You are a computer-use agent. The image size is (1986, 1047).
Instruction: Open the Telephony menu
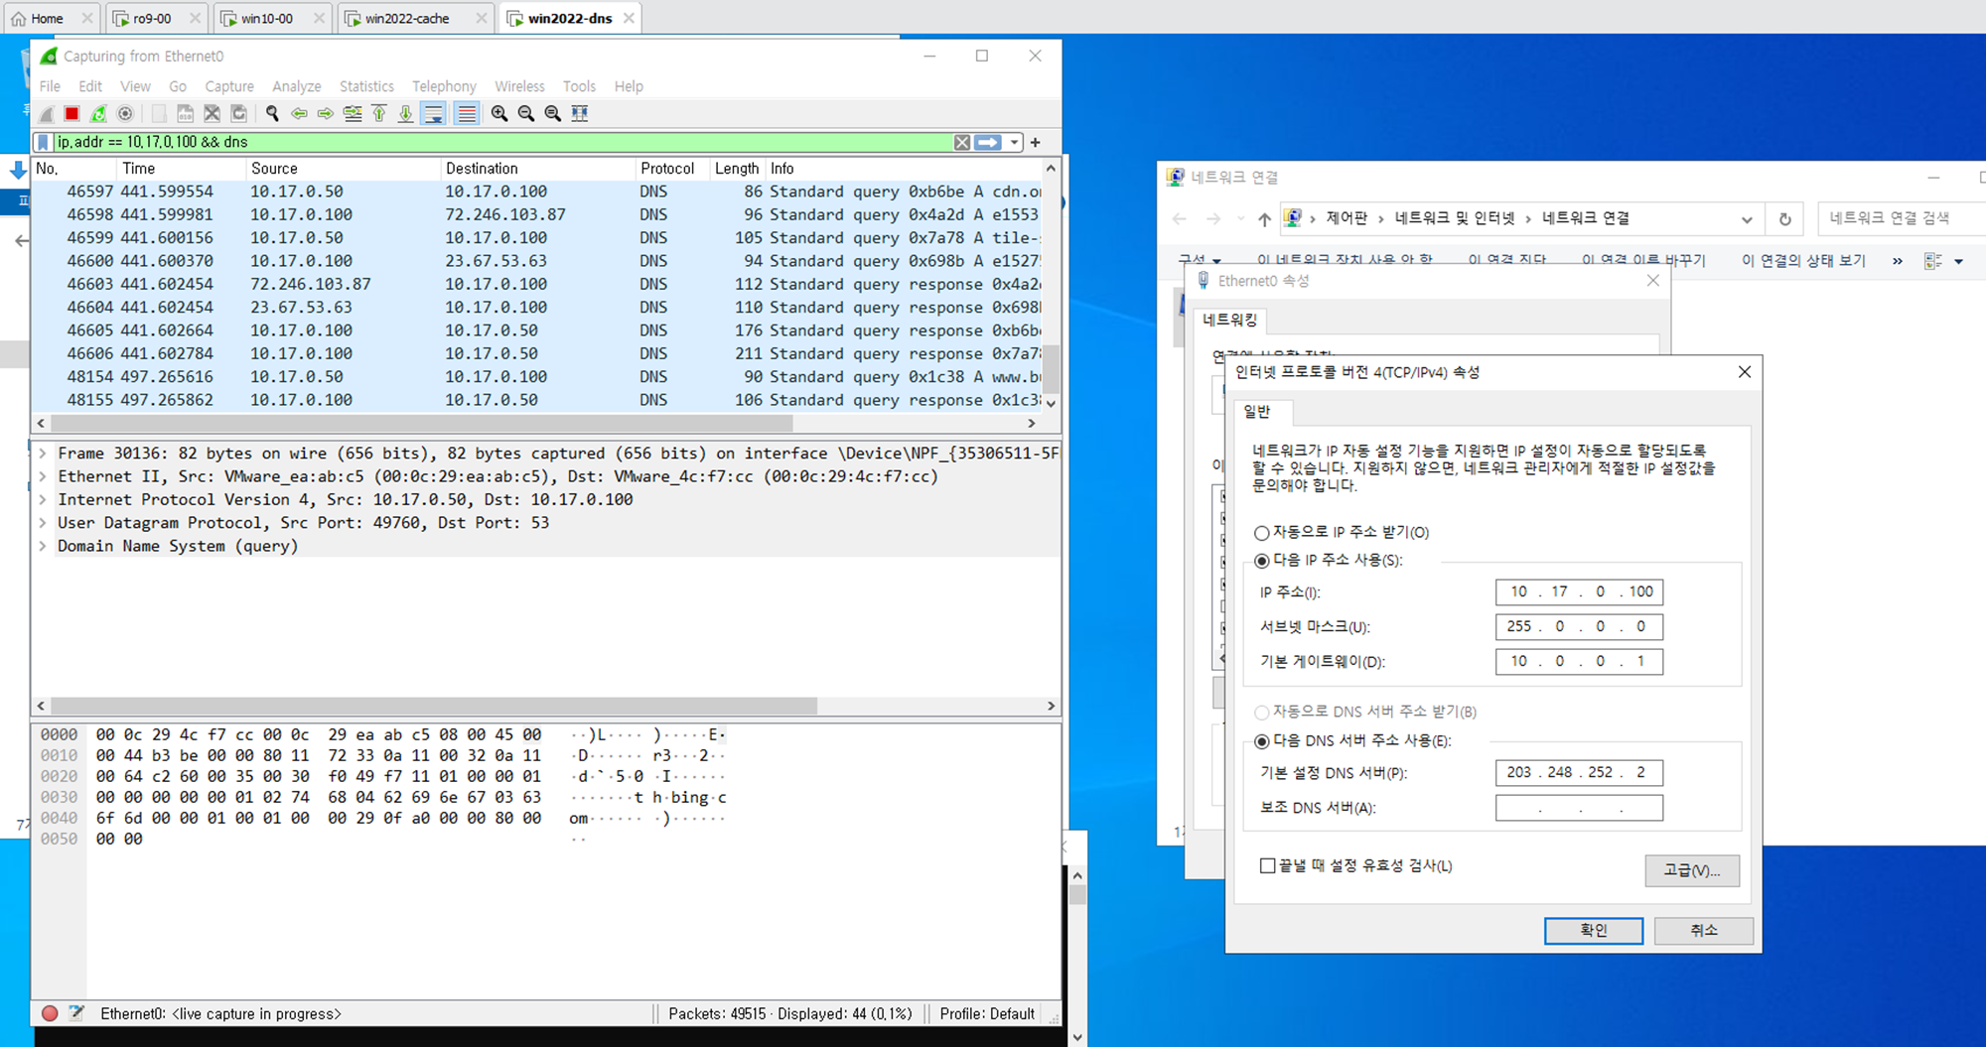pyautogui.click(x=444, y=86)
